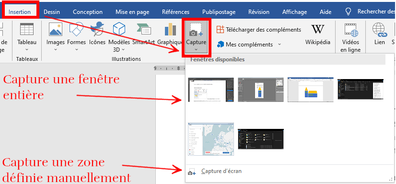
Task: Insert a chart with Graphique icon
Action: (171, 29)
